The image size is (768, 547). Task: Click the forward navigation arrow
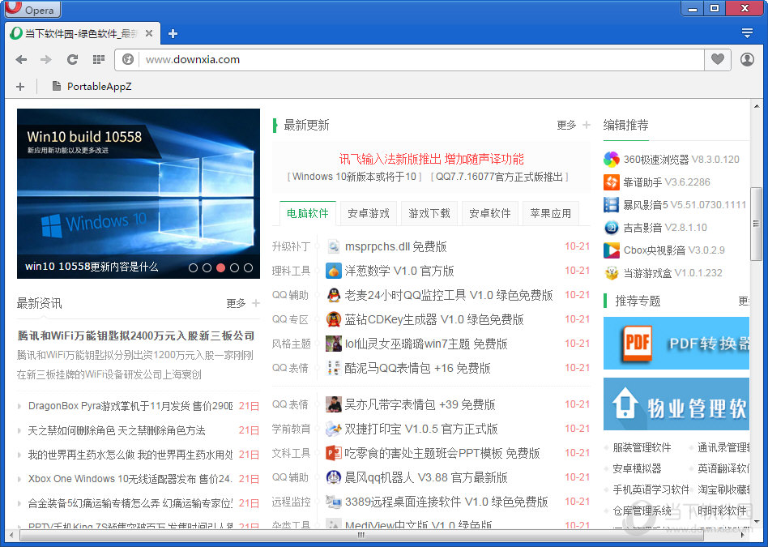coord(46,59)
